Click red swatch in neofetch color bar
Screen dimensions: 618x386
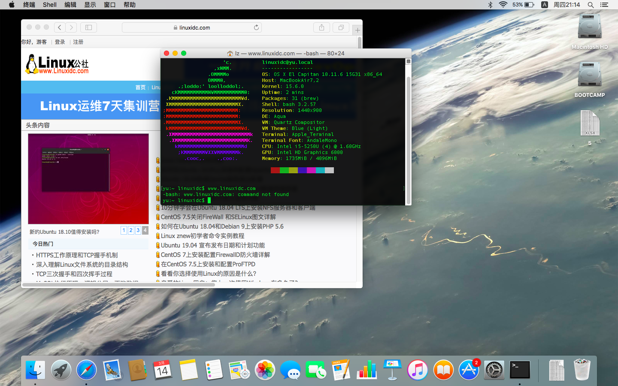point(275,170)
